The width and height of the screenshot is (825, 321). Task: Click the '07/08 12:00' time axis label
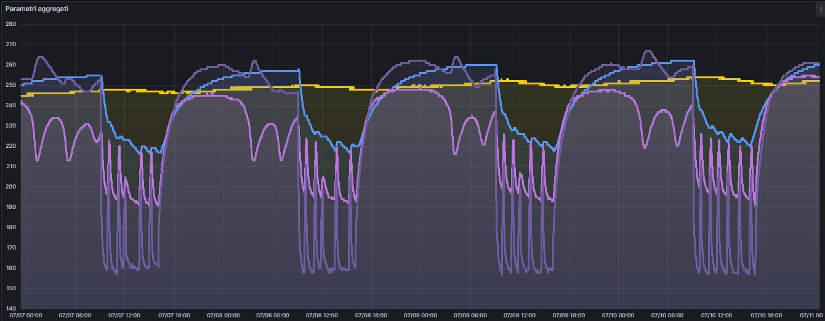point(323,315)
